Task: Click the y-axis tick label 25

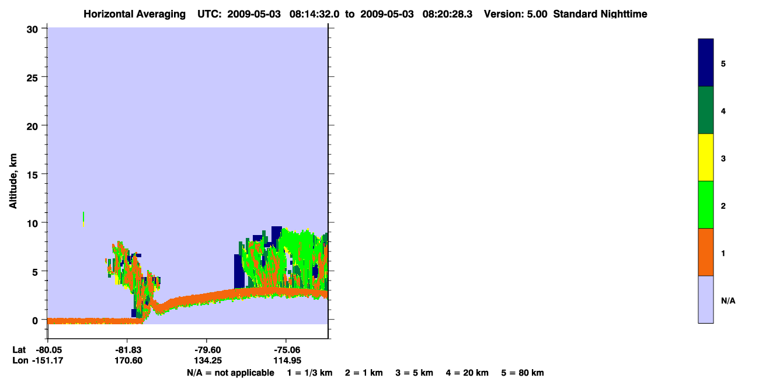Action: (33, 77)
